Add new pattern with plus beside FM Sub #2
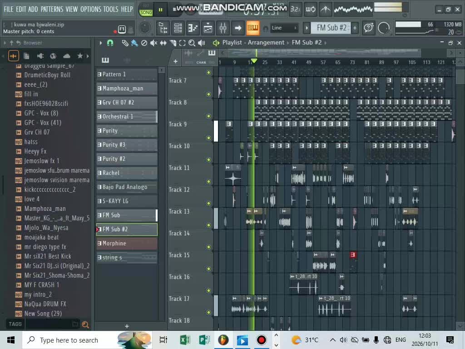Image resolution: width=465 pixels, height=349 pixels. pyautogui.click(x=355, y=28)
